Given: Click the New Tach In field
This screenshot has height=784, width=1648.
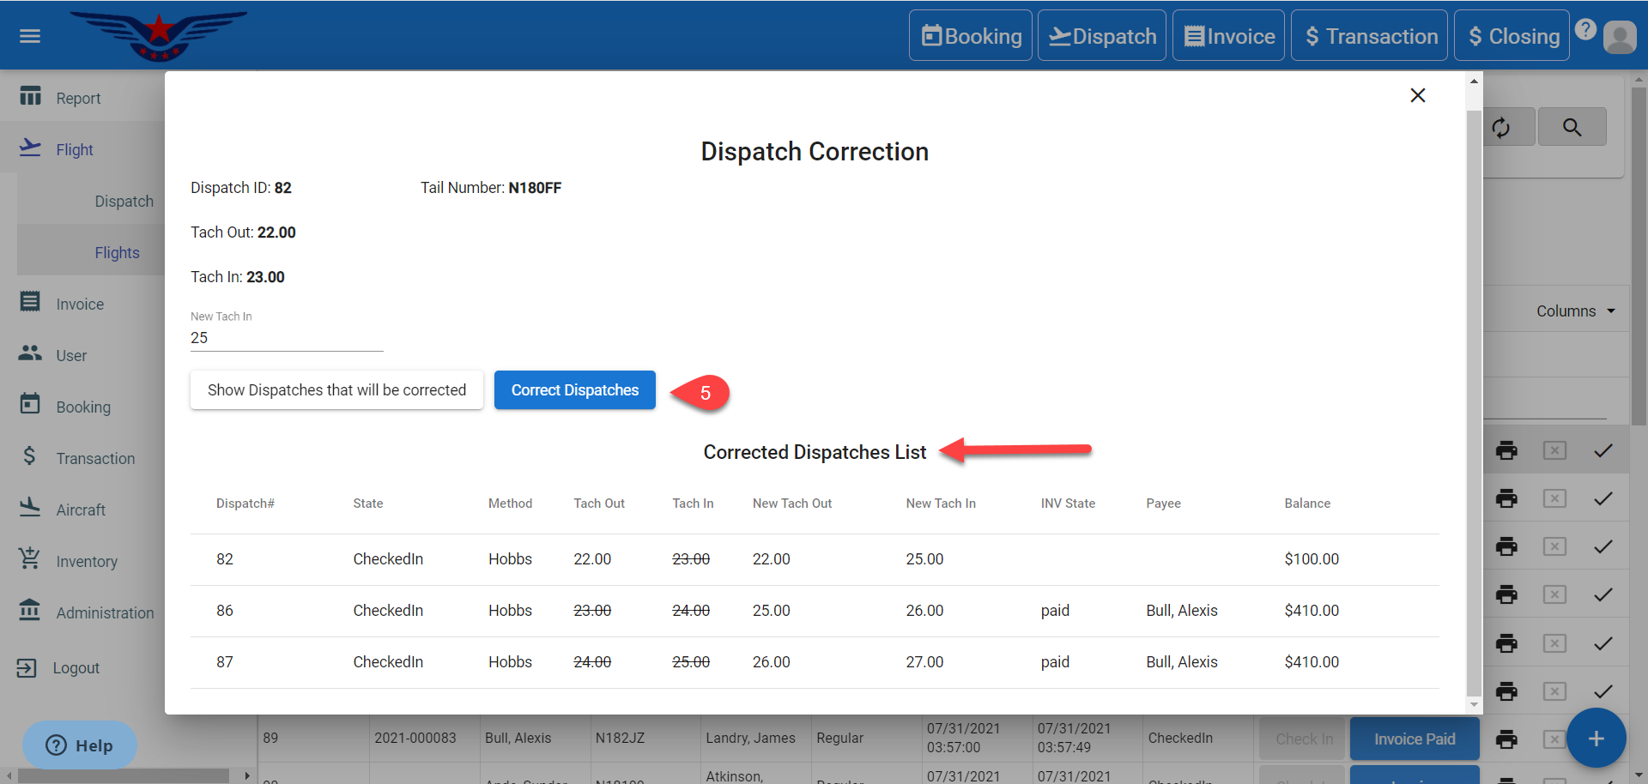Looking at the screenshot, I should tap(286, 338).
